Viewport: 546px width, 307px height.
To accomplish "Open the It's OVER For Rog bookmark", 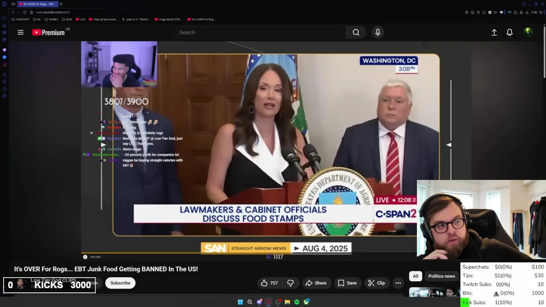I will pyautogui.click(x=201, y=19).
